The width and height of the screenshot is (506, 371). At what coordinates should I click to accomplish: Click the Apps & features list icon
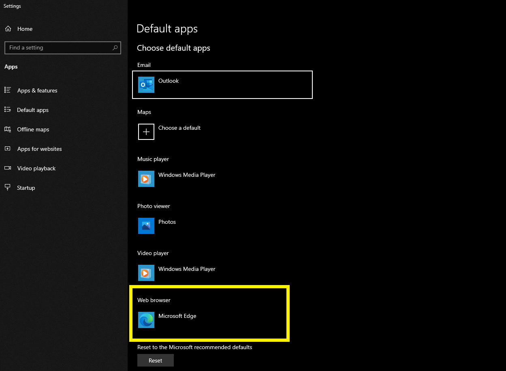[8, 90]
